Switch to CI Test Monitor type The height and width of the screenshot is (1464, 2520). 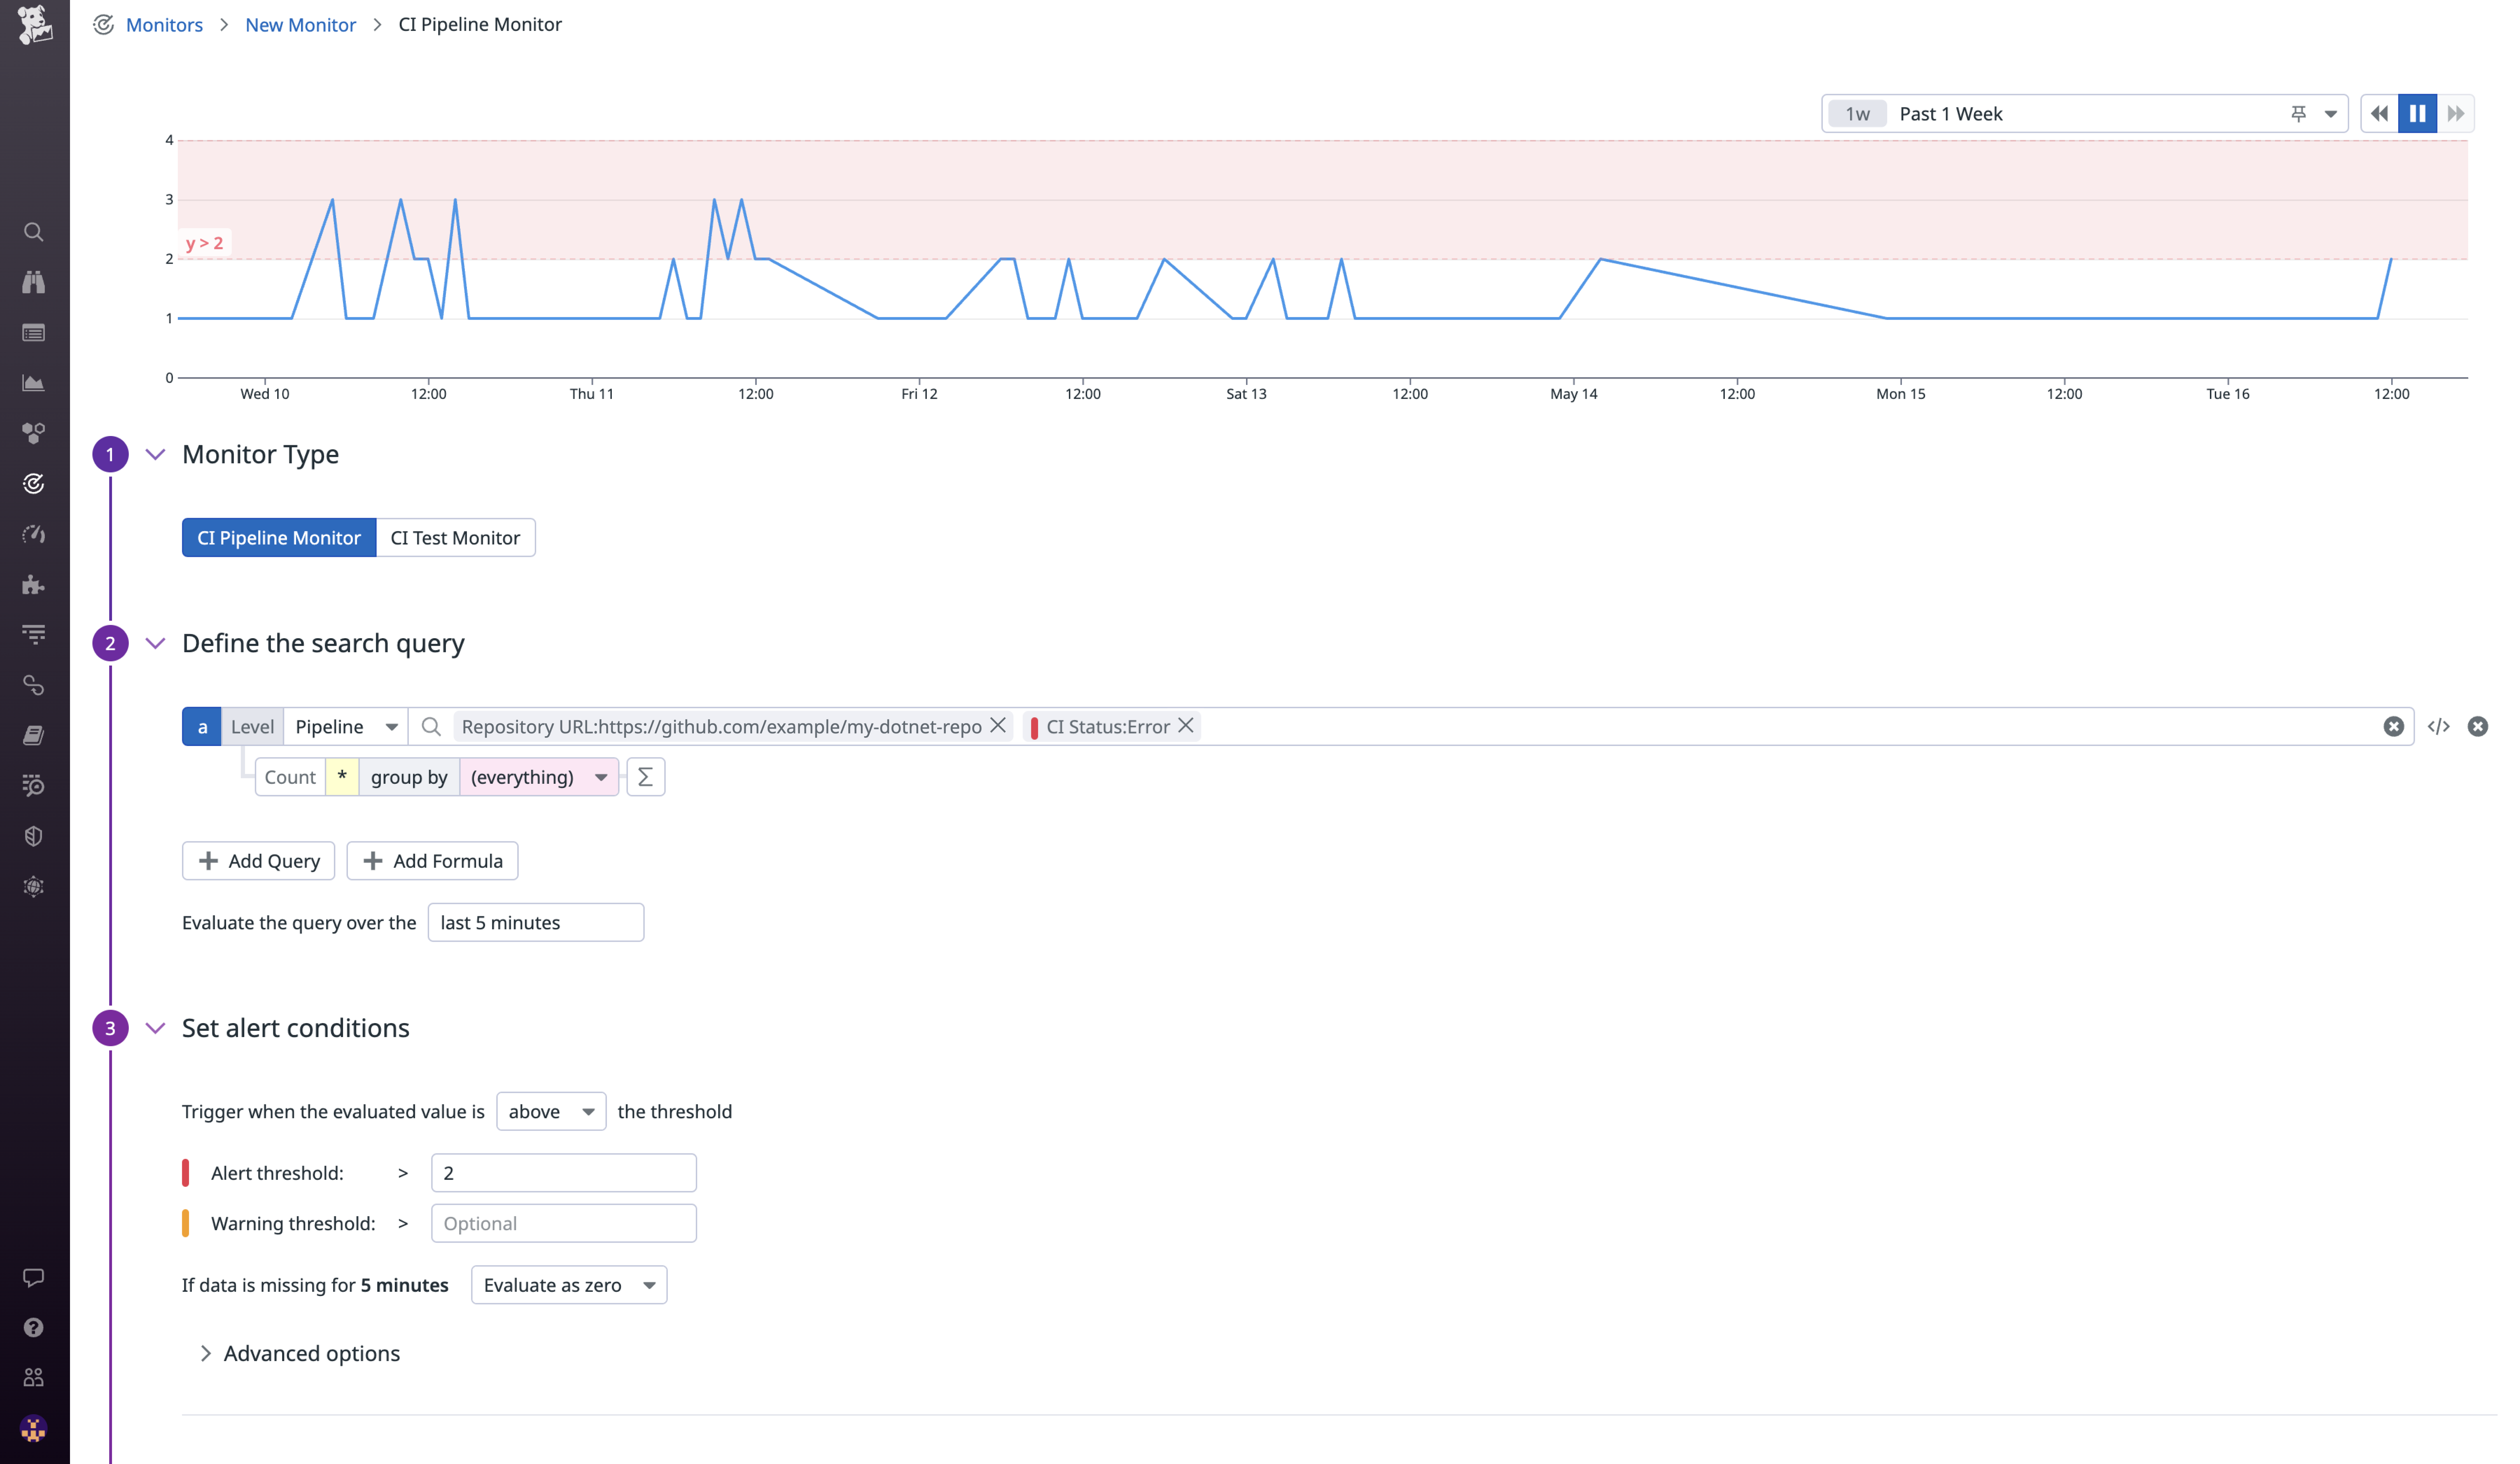[455, 537]
